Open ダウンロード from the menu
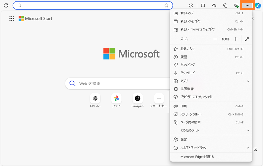263x166 pixels. pyautogui.click(x=211, y=73)
